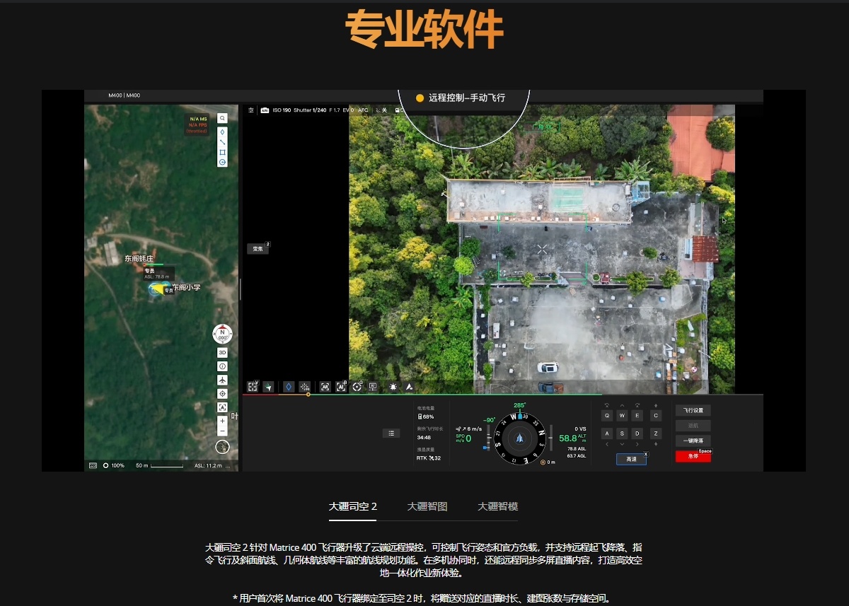Select the circle drawing map tool
This screenshot has height=606, width=849.
(x=222, y=162)
